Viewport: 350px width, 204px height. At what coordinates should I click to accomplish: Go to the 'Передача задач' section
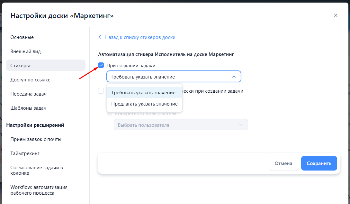tap(46, 94)
